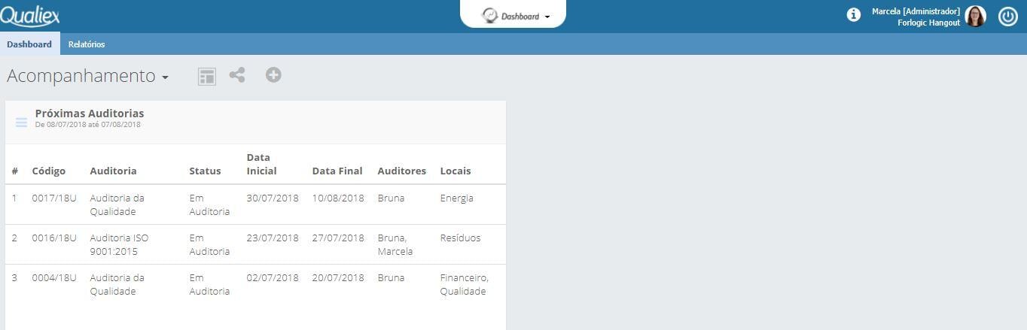The image size is (1027, 330).
Task: Click the Código column header
Action: pyautogui.click(x=49, y=171)
